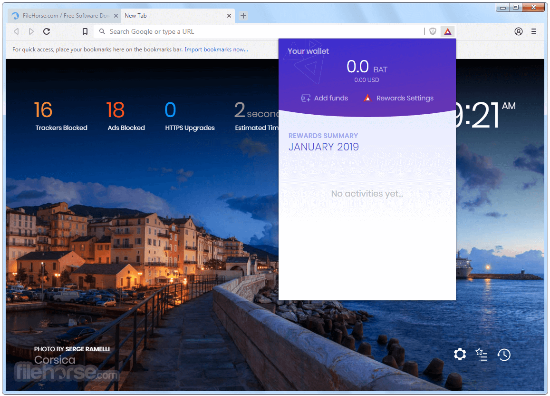Open the bookmarks list icon

(481, 354)
